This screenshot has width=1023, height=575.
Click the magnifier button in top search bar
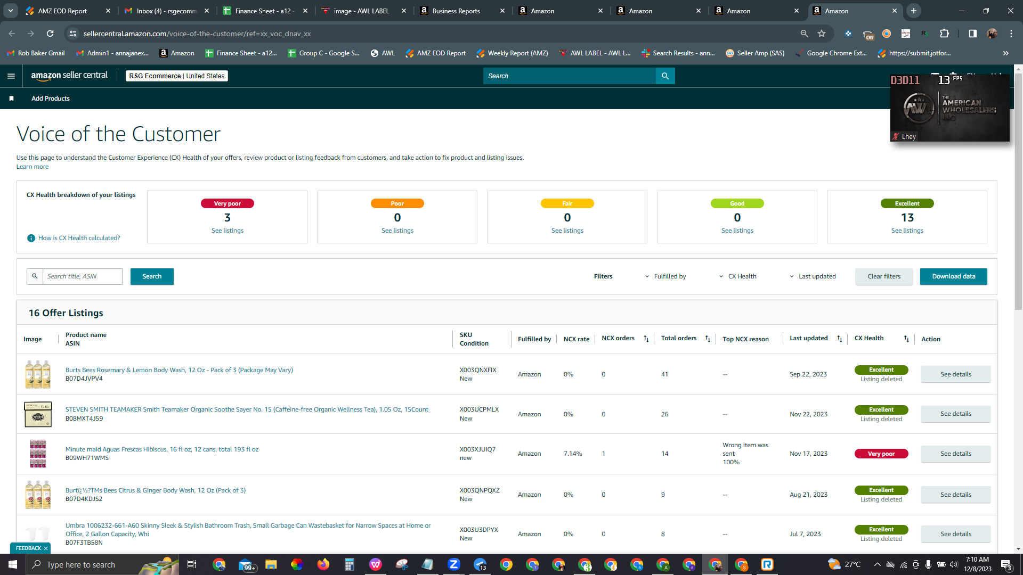(665, 76)
